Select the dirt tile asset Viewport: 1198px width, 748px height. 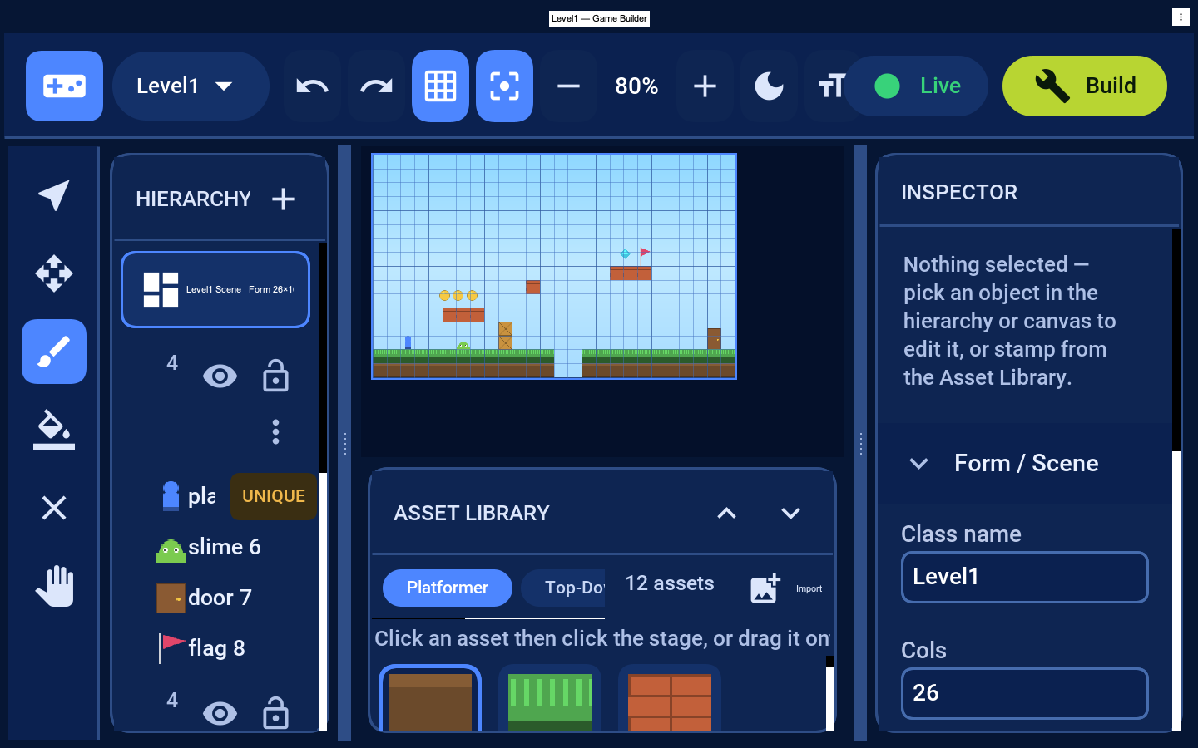pyautogui.click(x=430, y=698)
